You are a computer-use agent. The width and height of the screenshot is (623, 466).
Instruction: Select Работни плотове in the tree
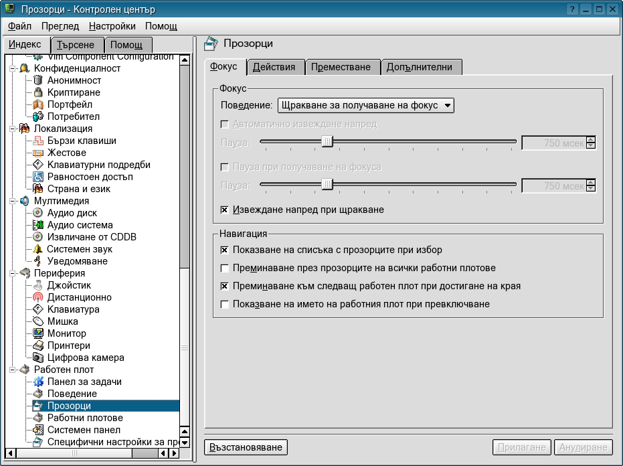click(x=85, y=418)
